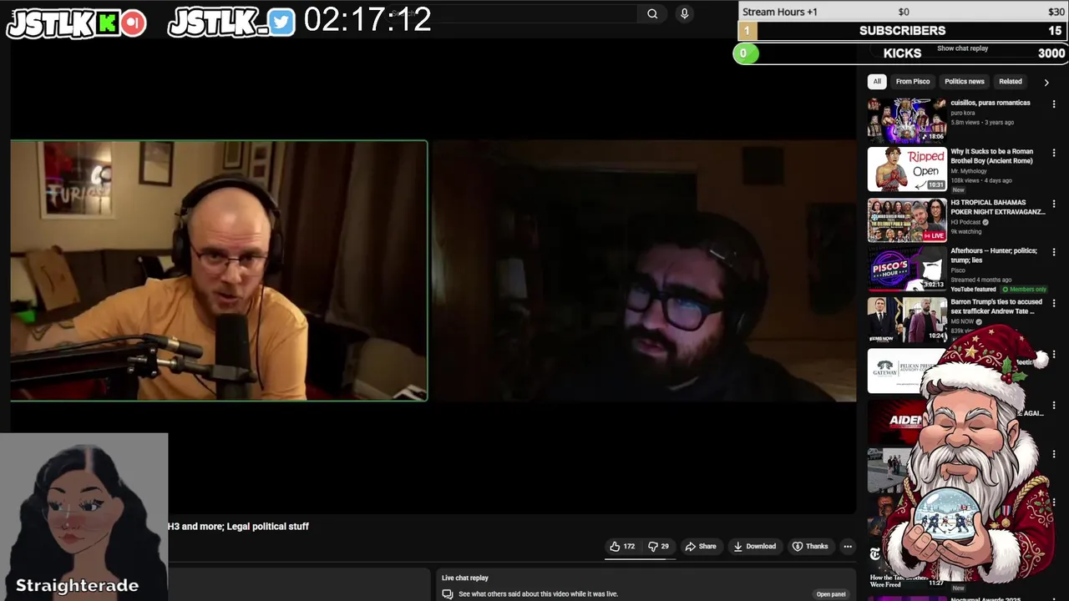
Task: Click the 'puro kora' channel name
Action: 963,113
